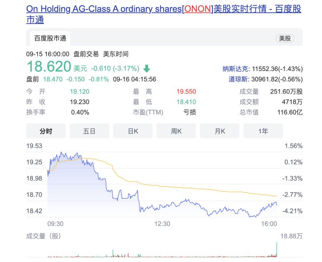Viewport: 322px width, 262px height.
Task: Show the 1年 chart view
Action: [x=263, y=131]
